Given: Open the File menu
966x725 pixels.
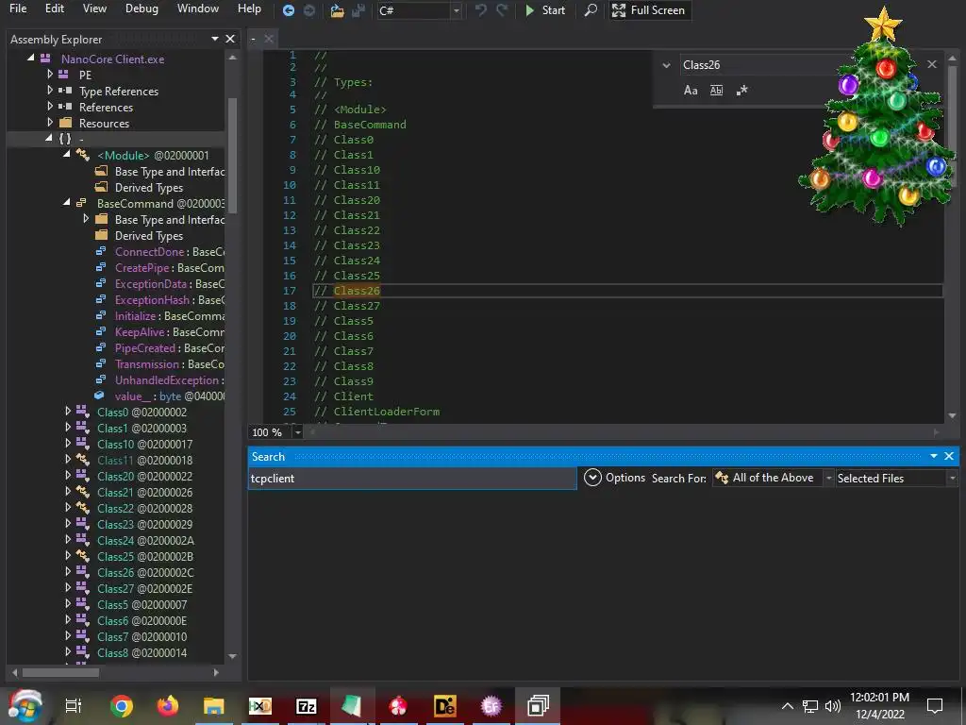Looking at the screenshot, I should coord(18,8).
